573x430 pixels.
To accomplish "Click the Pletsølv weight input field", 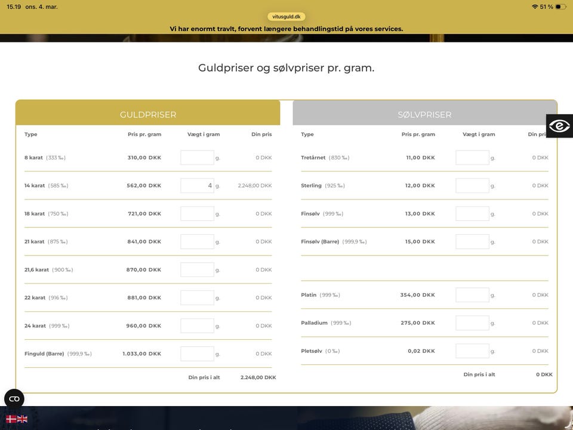I will point(473,351).
